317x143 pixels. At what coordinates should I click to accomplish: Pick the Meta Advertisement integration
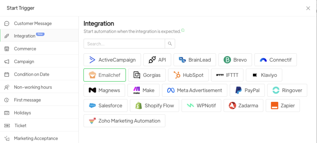point(194,90)
